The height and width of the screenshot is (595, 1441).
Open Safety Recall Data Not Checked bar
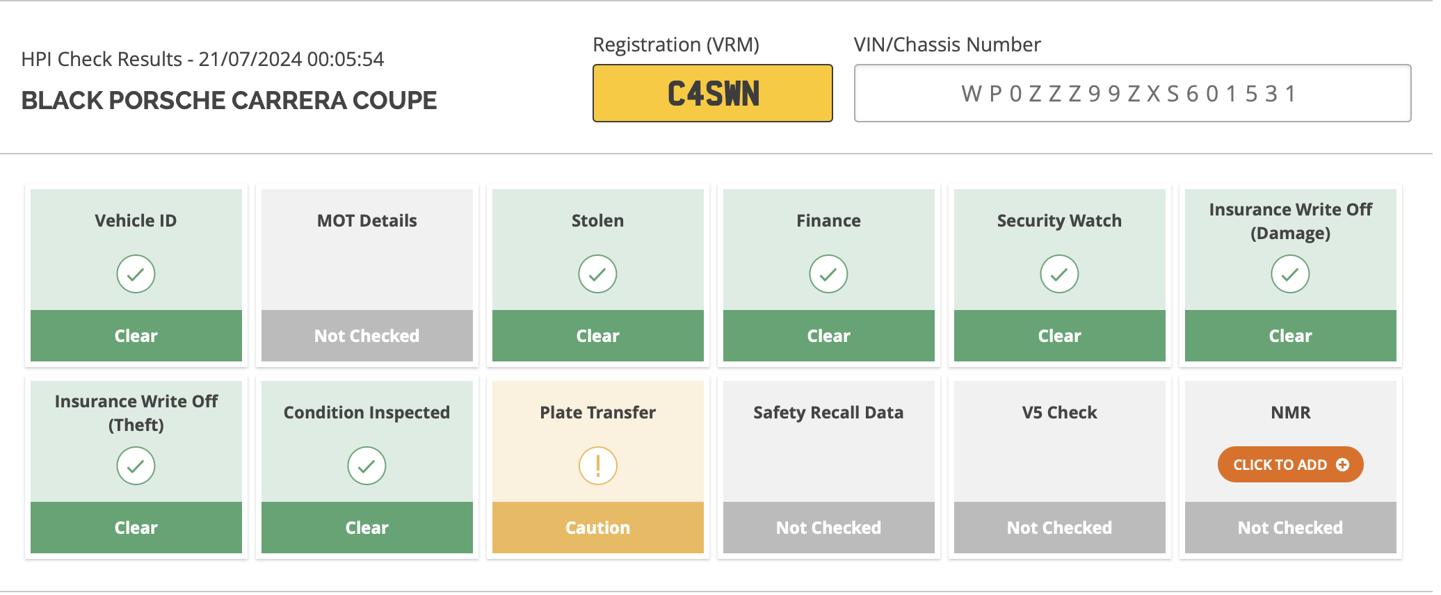pos(829,528)
